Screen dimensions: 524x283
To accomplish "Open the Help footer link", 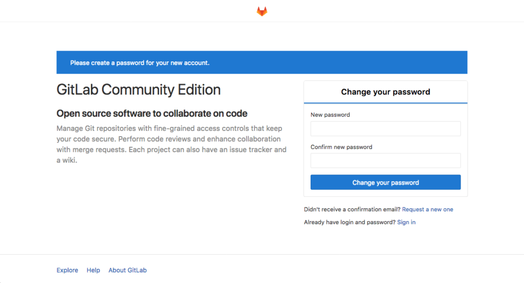I will pos(93,270).
